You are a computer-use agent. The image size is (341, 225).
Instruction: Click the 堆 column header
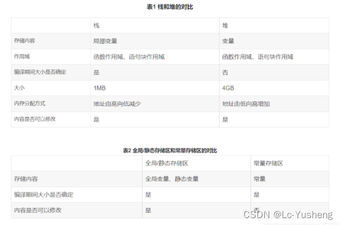[x=225, y=25]
